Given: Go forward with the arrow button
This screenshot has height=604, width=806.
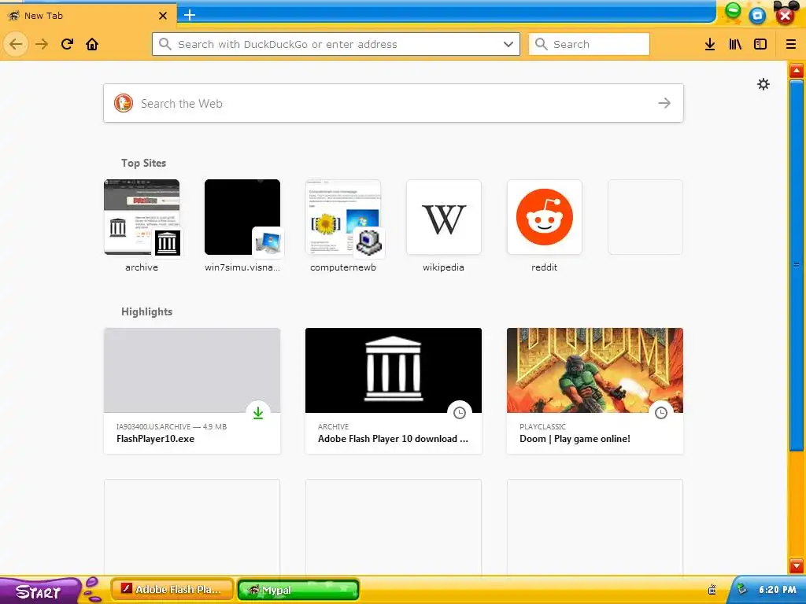Looking at the screenshot, I should pyautogui.click(x=42, y=44).
